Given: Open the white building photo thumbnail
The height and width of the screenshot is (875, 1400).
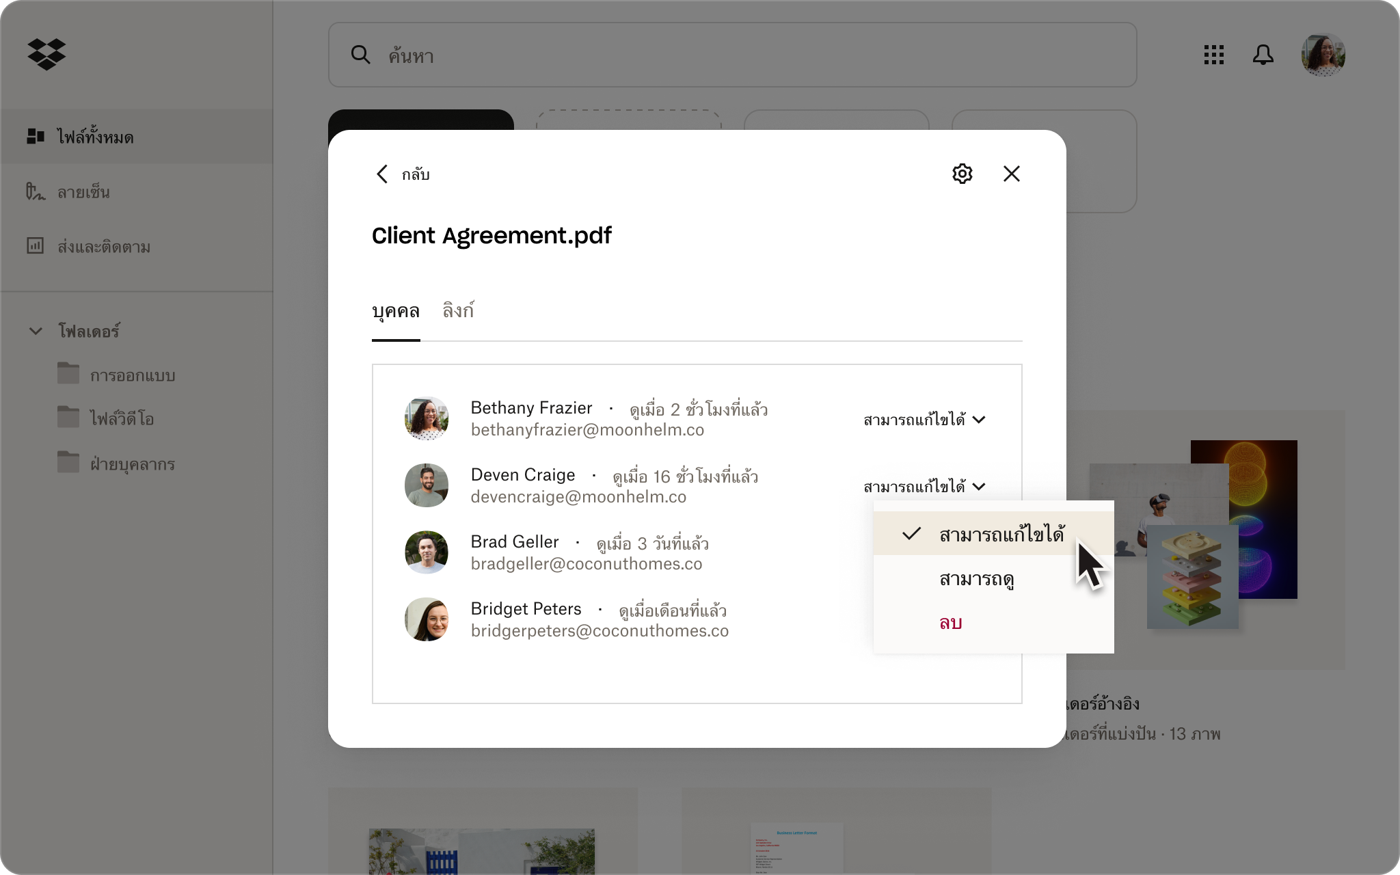Looking at the screenshot, I should coord(482,851).
